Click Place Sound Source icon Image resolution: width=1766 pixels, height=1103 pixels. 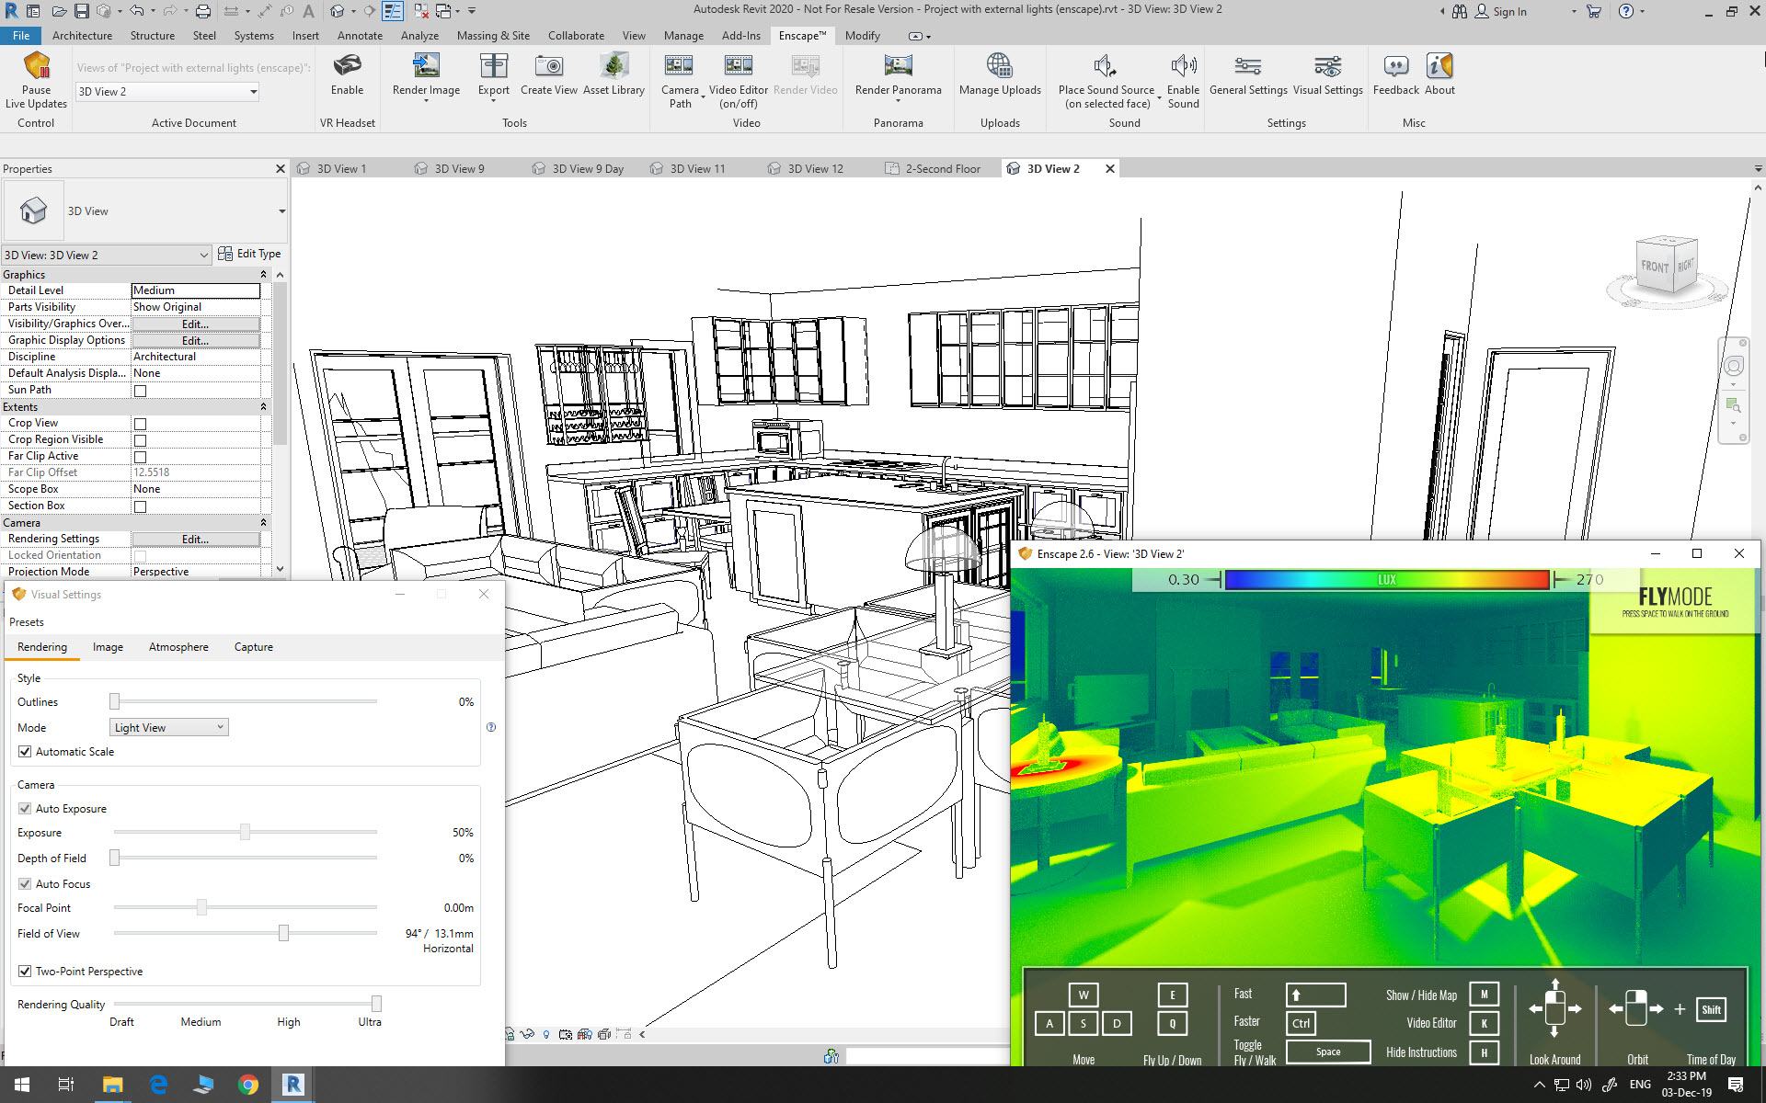click(x=1106, y=66)
